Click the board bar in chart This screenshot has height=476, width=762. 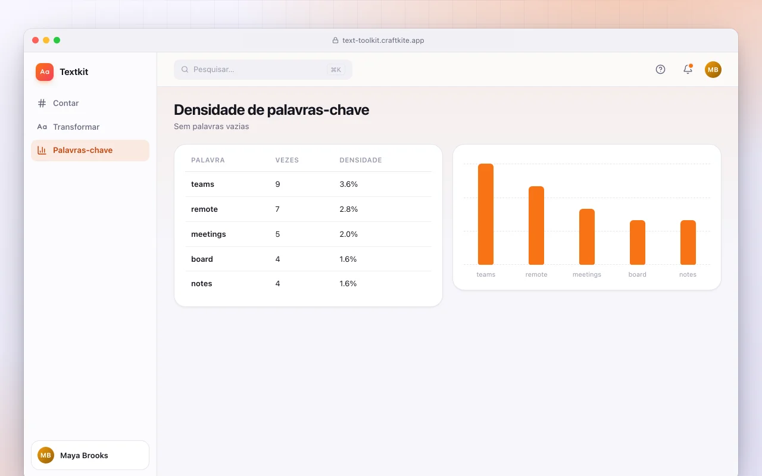tap(638, 243)
